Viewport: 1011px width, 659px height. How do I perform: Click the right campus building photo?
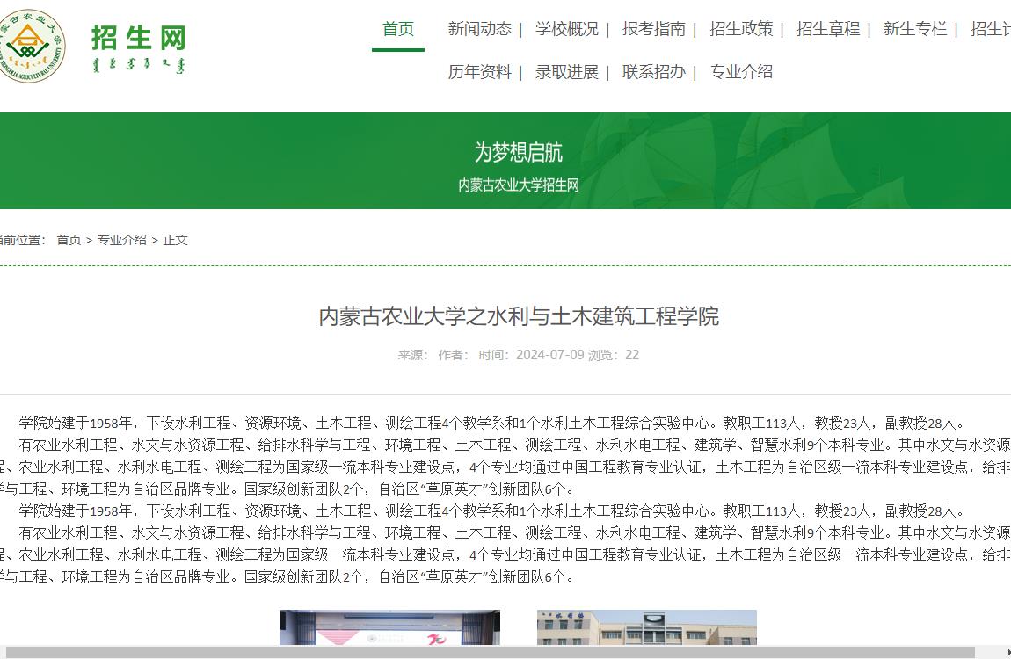646,633
